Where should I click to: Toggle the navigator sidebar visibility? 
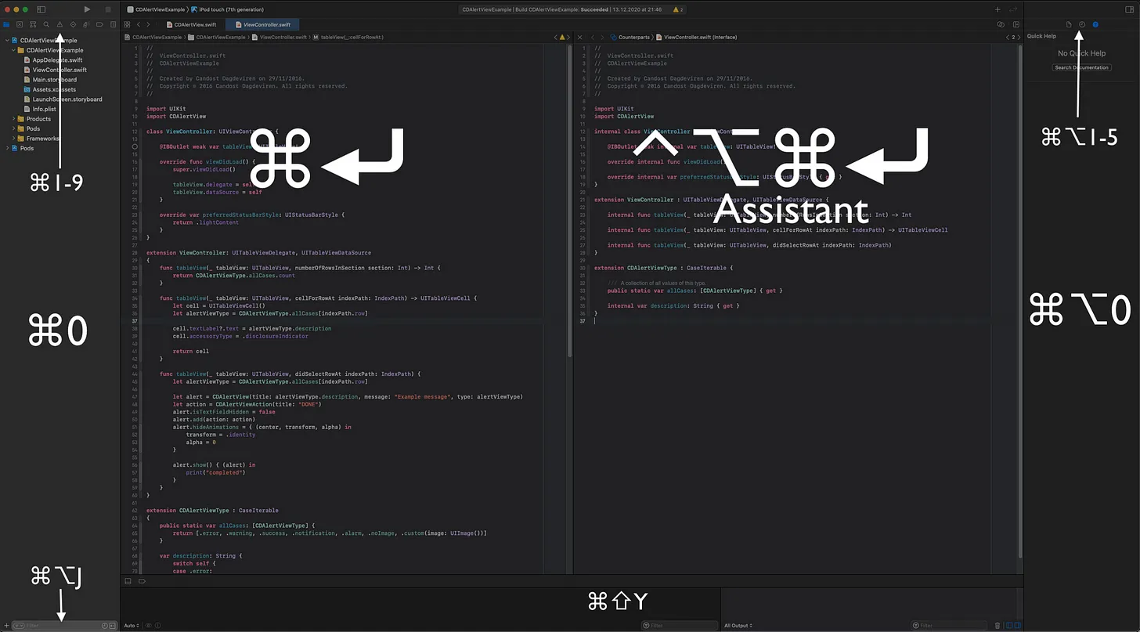tap(41, 9)
